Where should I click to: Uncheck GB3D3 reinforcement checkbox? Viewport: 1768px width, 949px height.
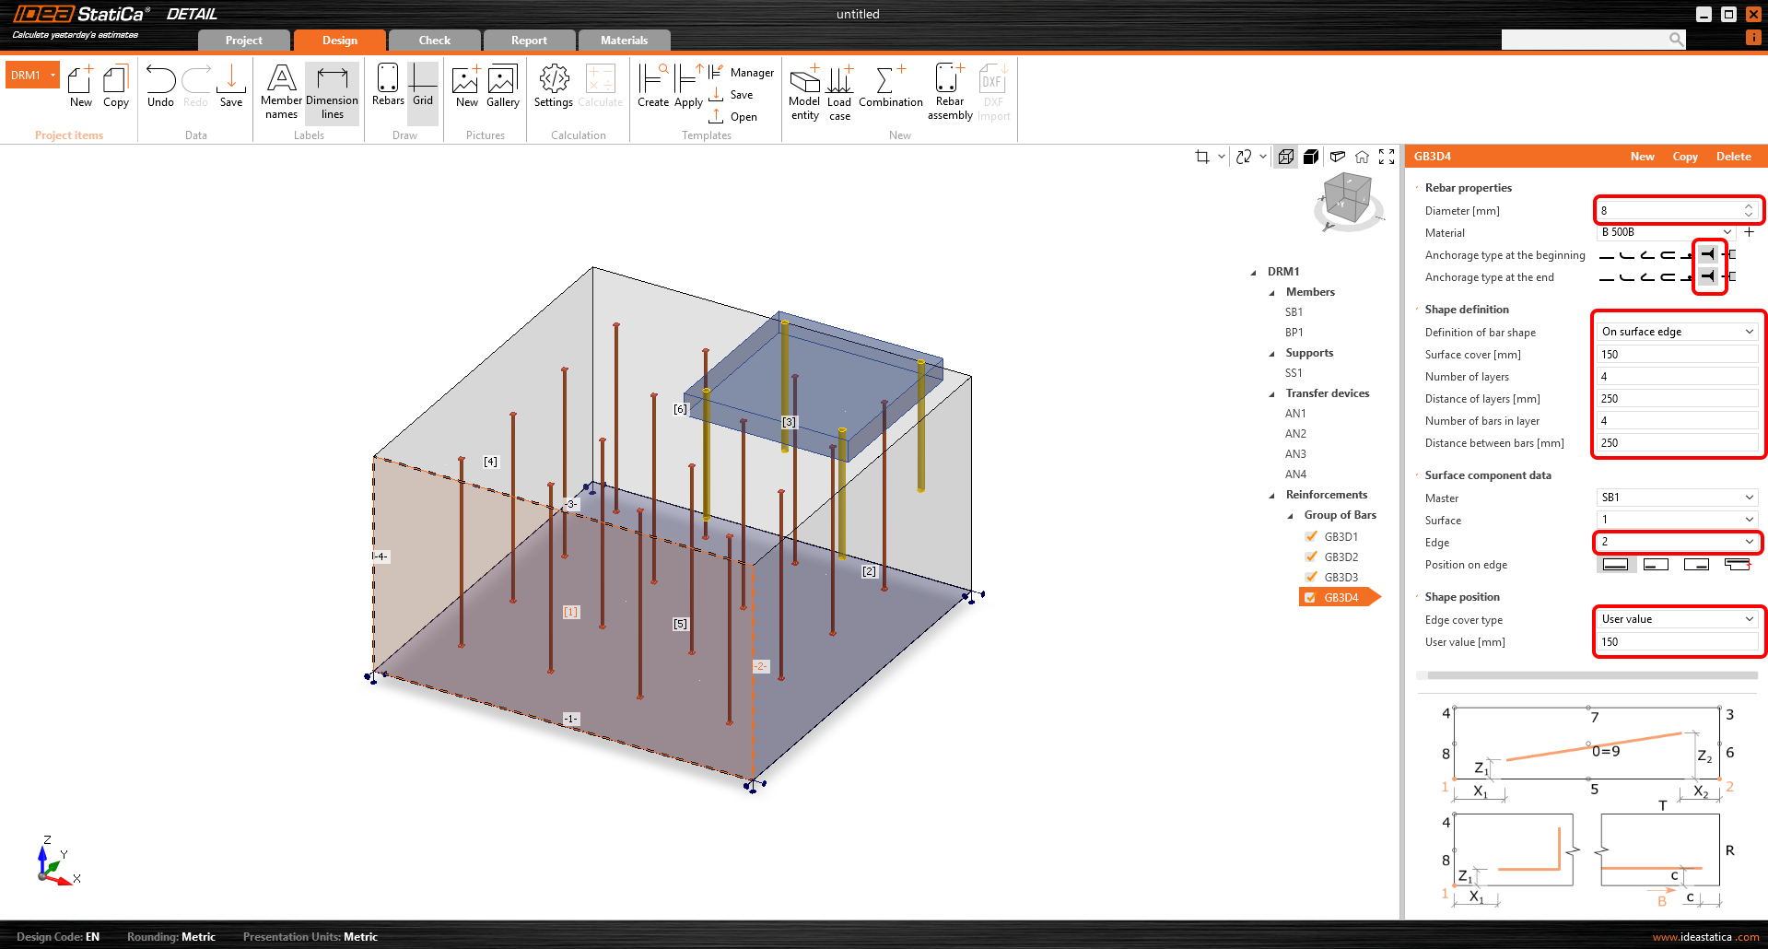tap(1311, 578)
